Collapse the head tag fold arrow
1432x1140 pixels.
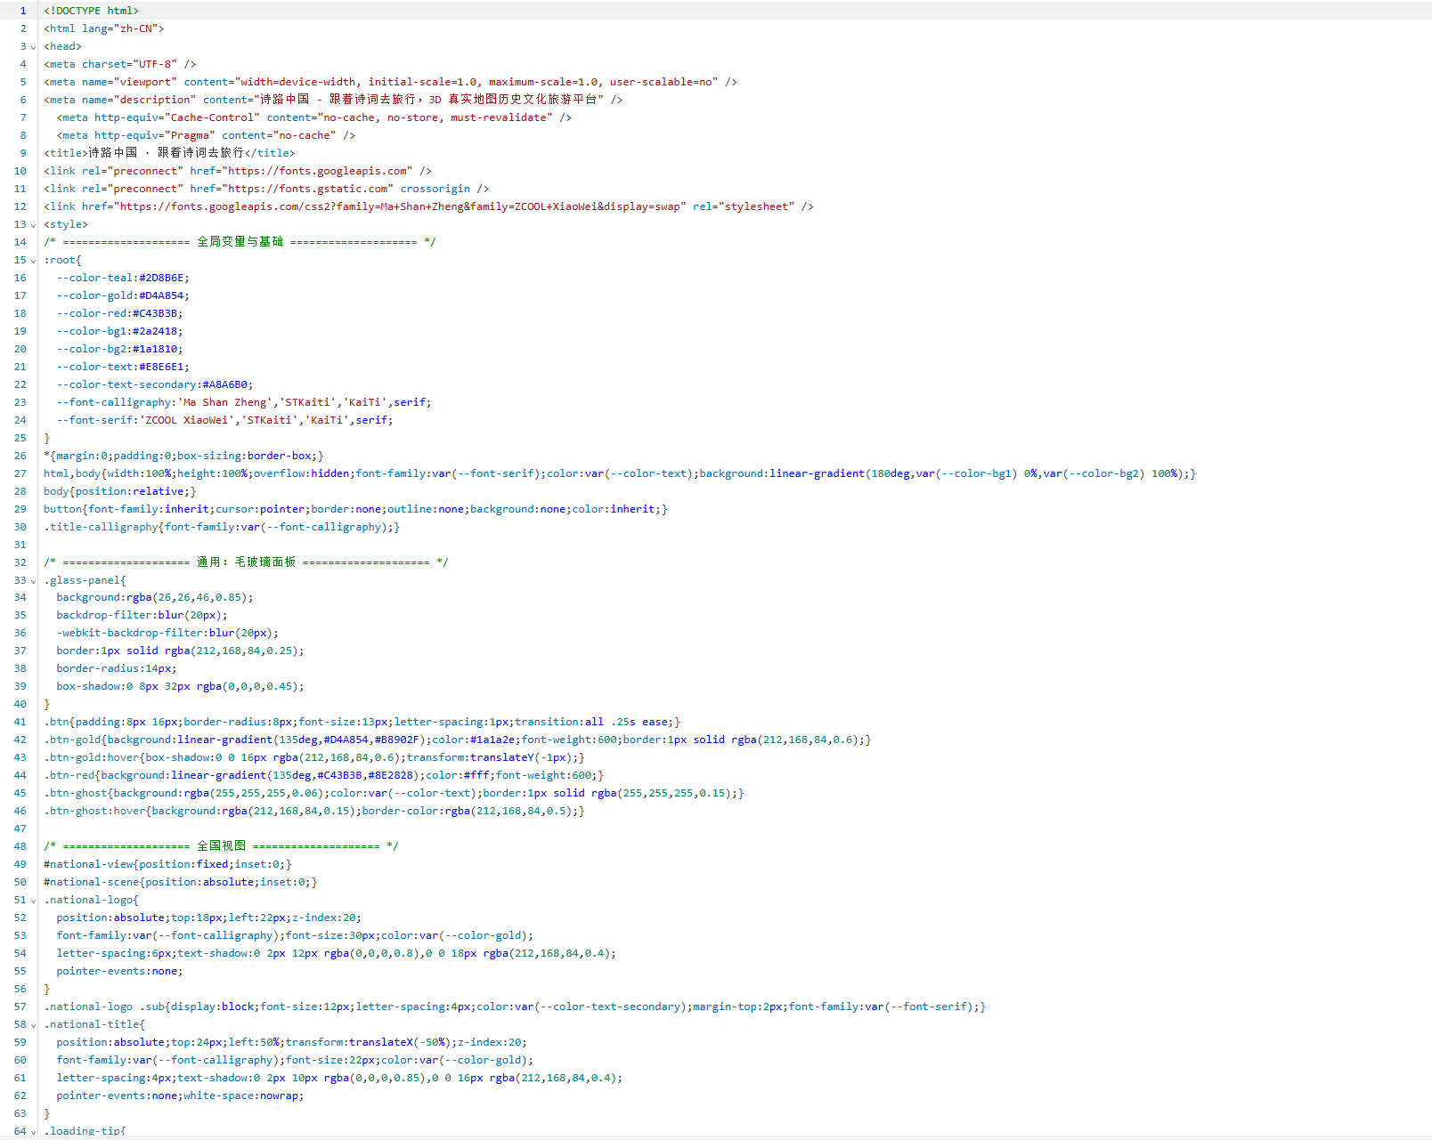point(34,47)
